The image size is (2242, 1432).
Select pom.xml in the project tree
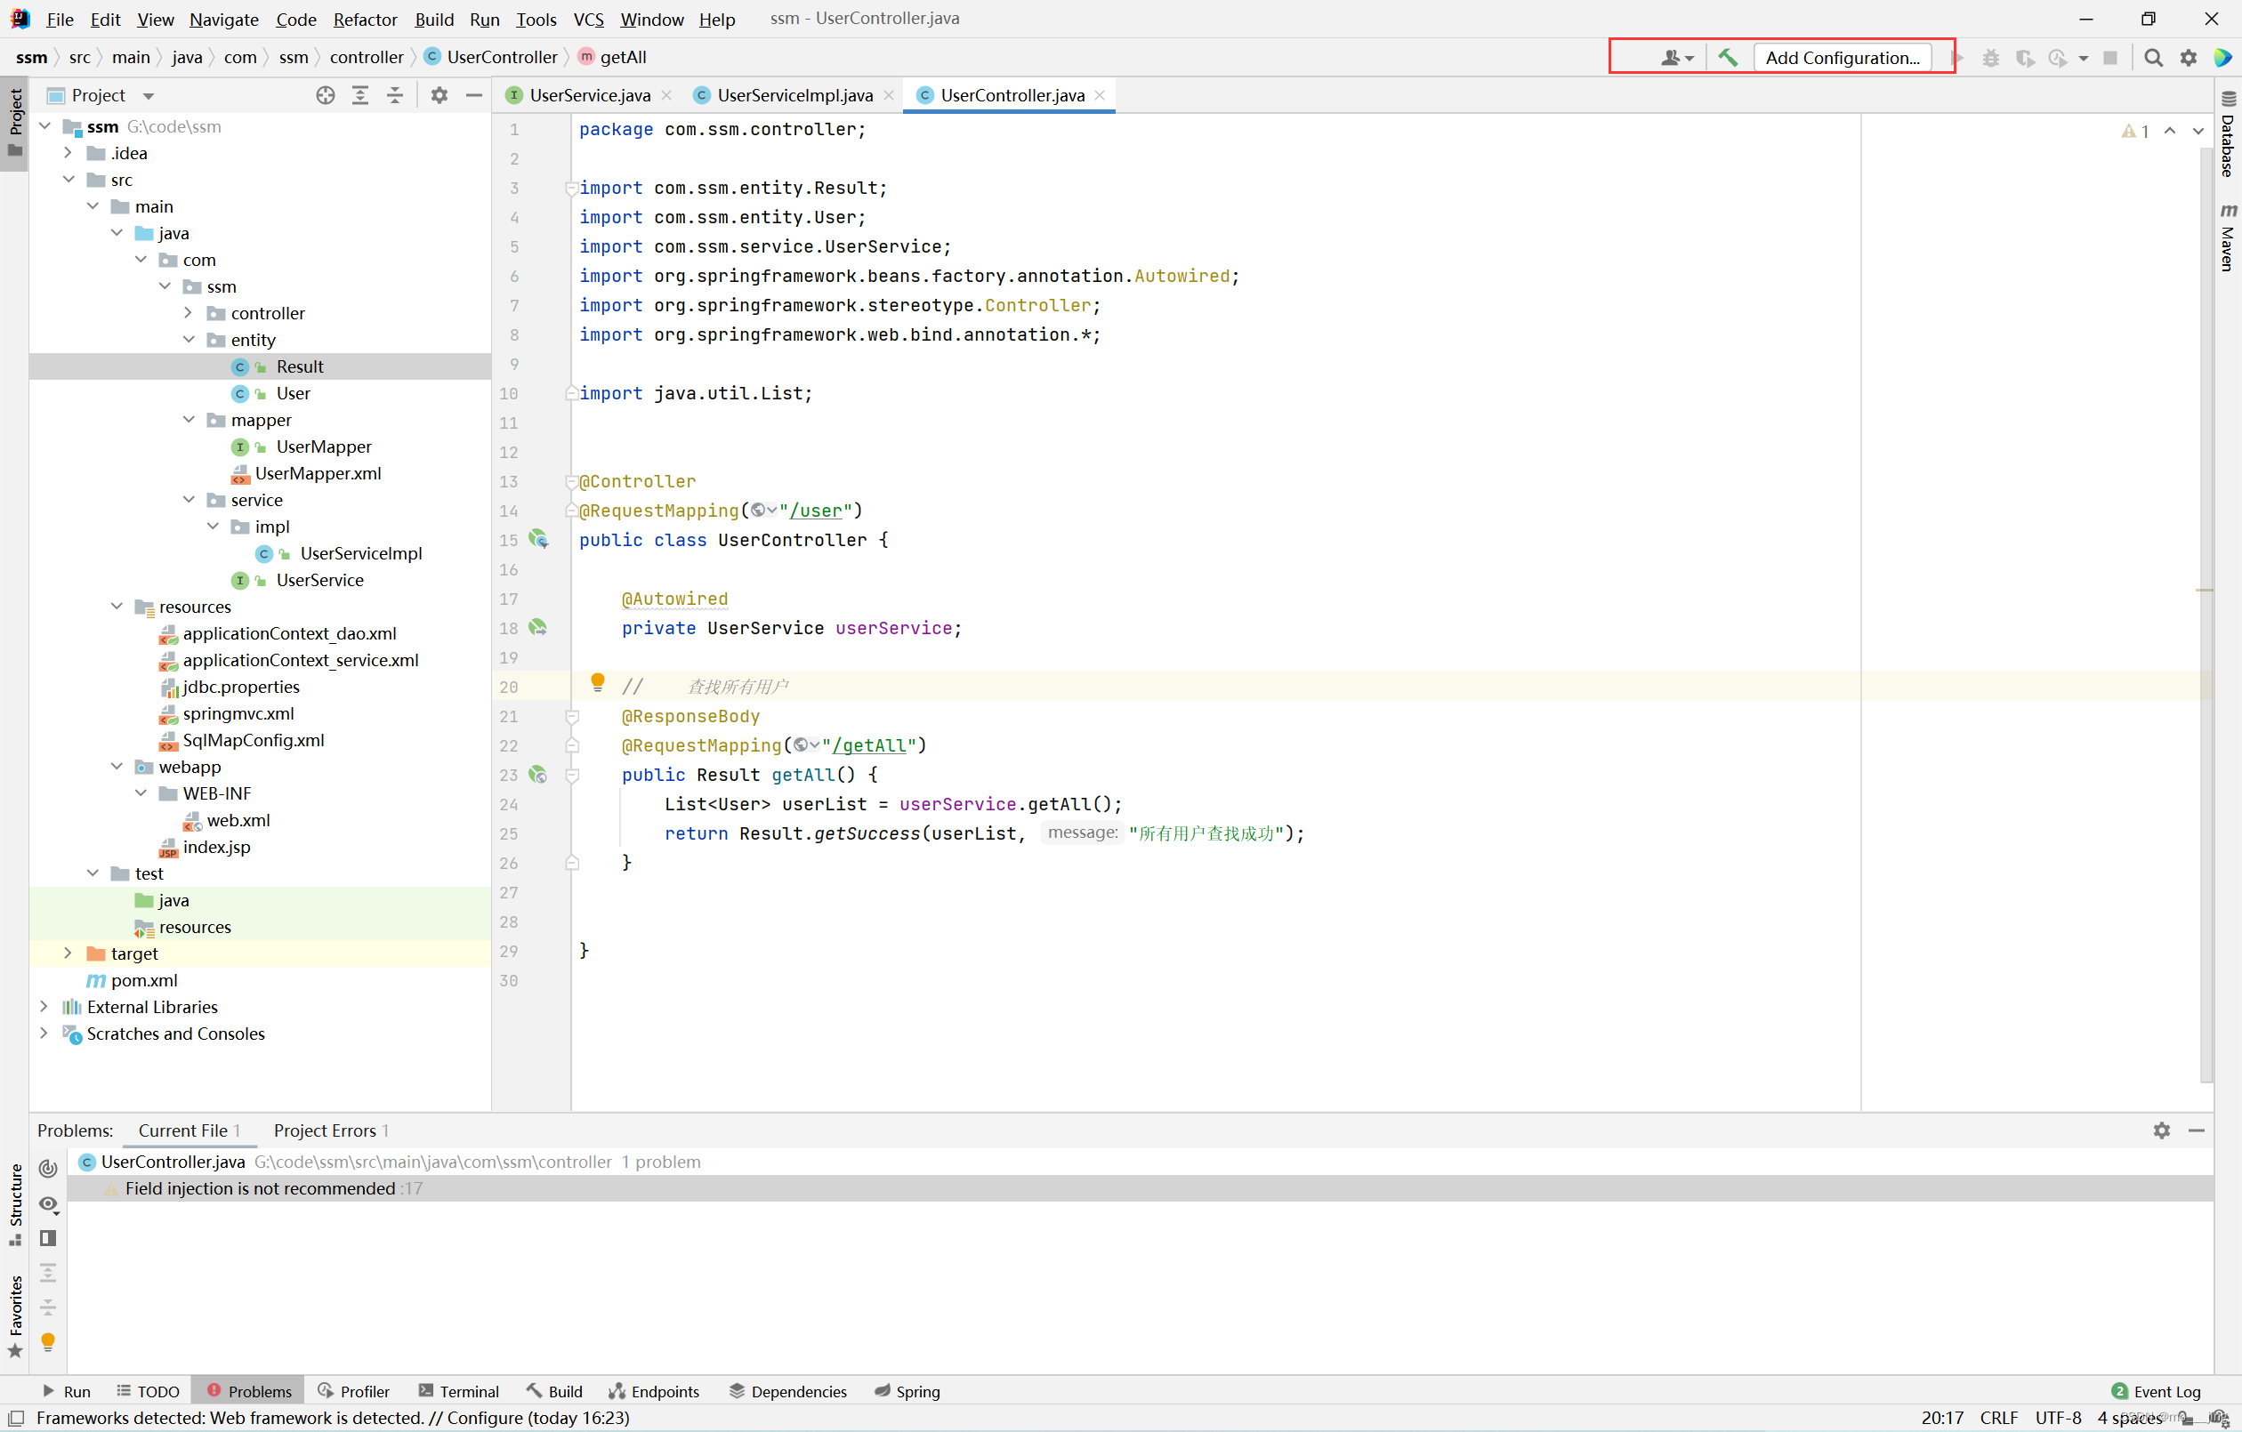[x=143, y=980]
